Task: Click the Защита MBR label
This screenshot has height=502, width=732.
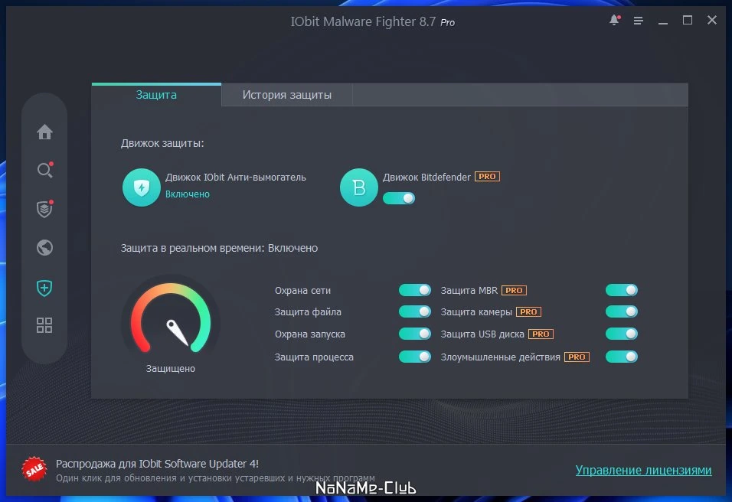Action: (469, 290)
